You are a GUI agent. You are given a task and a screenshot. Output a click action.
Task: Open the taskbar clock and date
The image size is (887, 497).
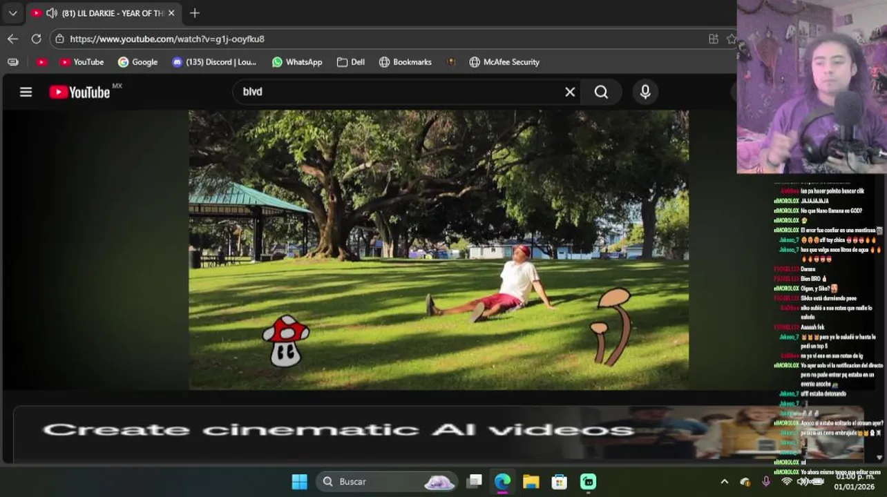(855, 481)
